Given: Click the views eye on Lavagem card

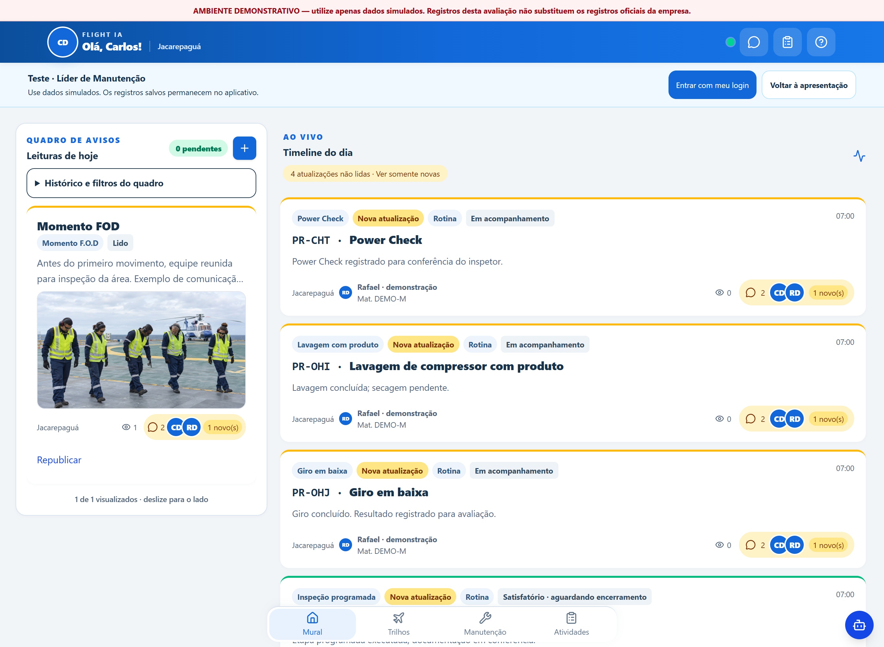Looking at the screenshot, I should click(723, 419).
